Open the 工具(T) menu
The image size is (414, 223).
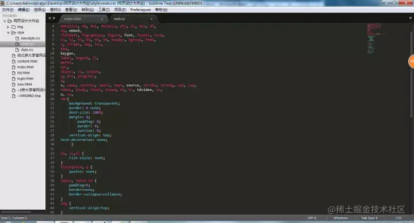(x=104, y=10)
